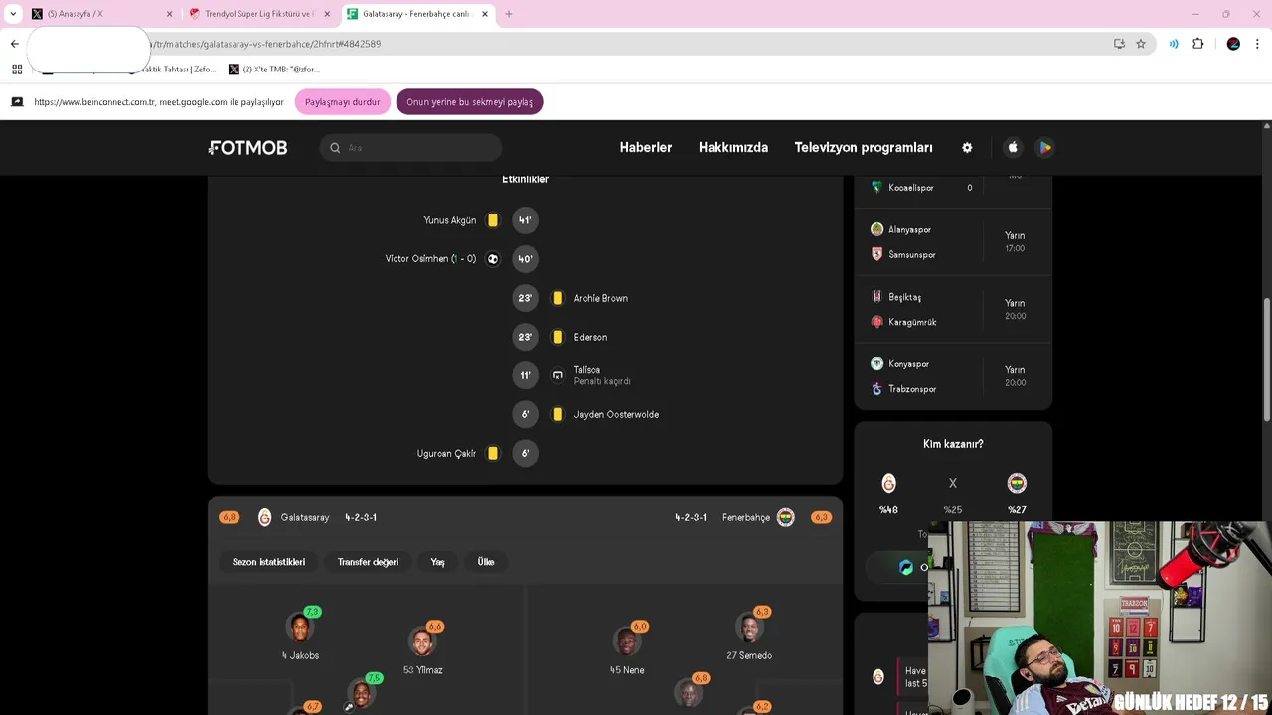Click Fenerbahçe team name in lineup header
The height and width of the screenshot is (715, 1272).
[746, 517]
